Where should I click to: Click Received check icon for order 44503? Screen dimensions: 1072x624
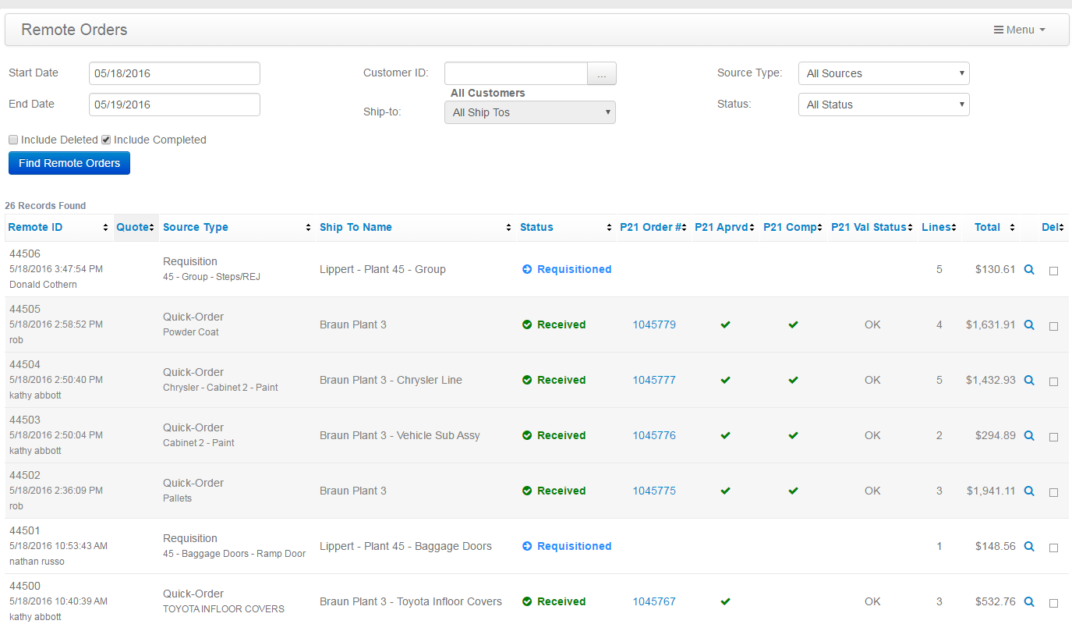(x=527, y=435)
